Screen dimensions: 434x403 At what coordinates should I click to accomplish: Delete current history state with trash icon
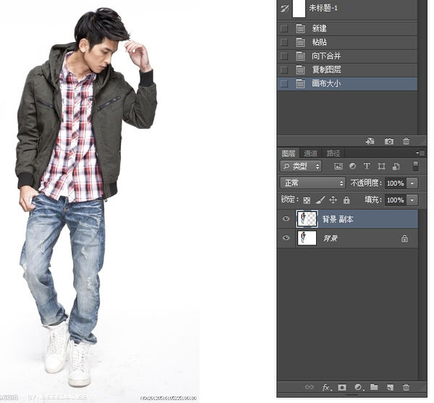[406, 141]
